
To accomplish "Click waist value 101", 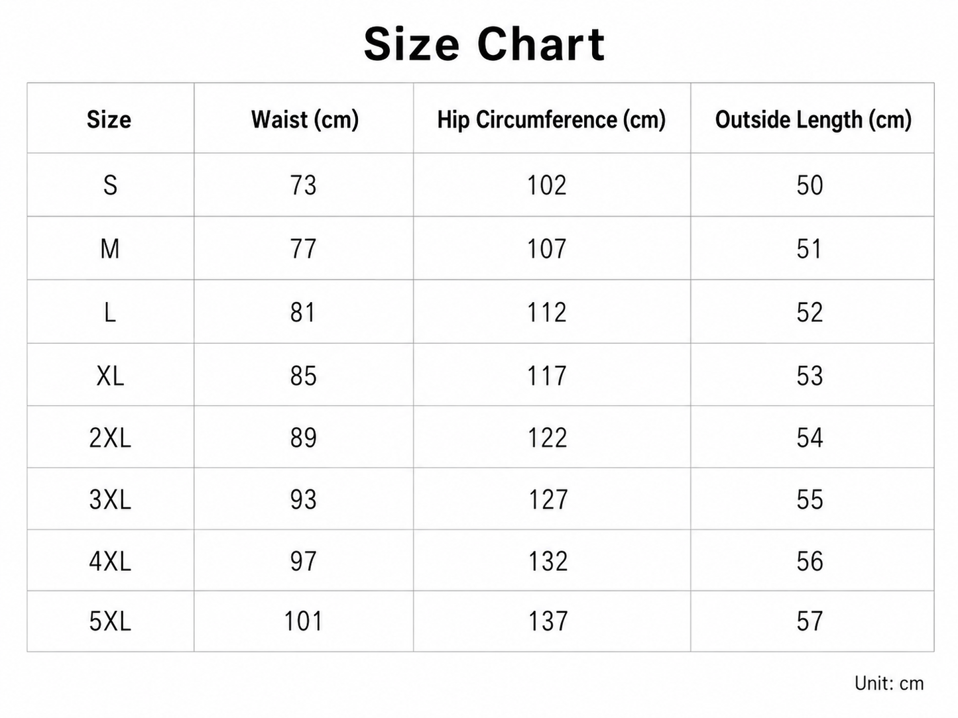I will [x=304, y=621].
